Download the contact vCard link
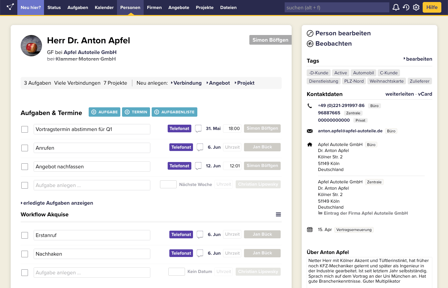Screen dimensions: 448x288 425,94
